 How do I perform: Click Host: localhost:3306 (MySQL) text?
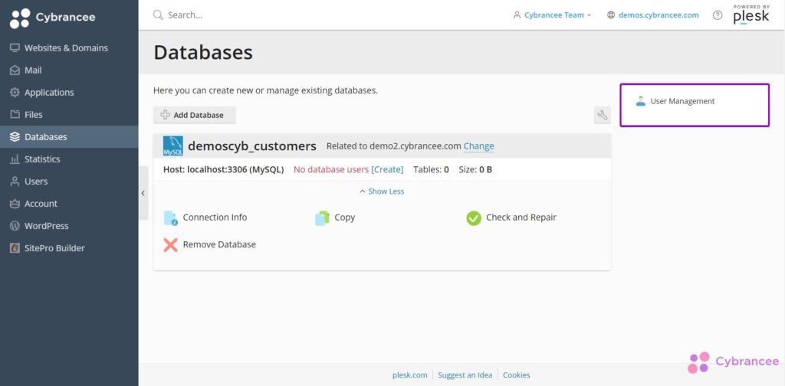(223, 169)
